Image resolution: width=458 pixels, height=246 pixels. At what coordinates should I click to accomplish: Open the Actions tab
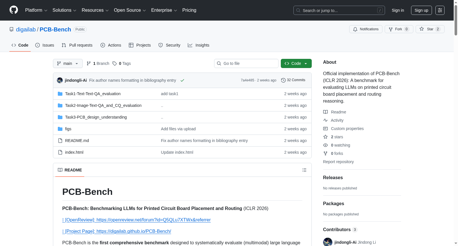pyautogui.click(x=111, y=45)
